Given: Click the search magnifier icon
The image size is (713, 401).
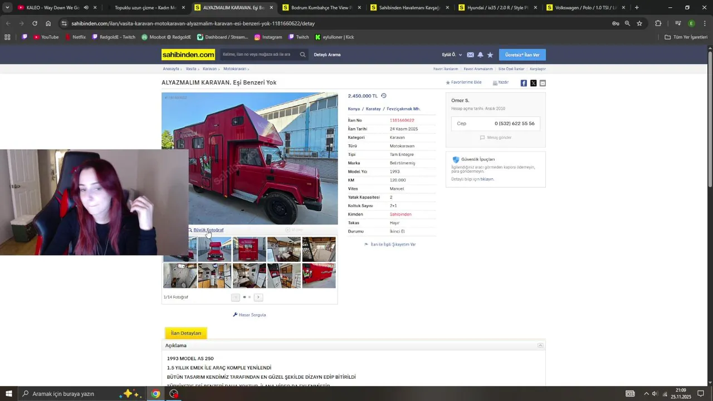Looking at the screenshot, I should [x=302, y=55].
